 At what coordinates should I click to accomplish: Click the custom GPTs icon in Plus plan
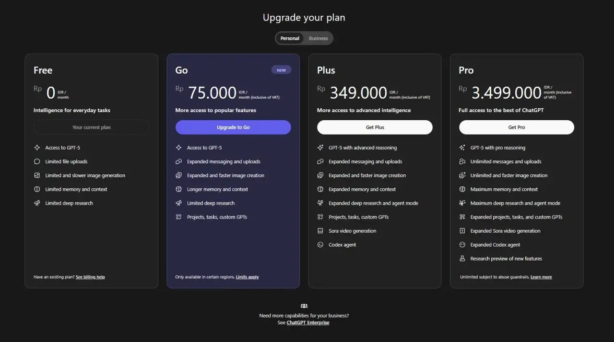[x=320, y=217]
